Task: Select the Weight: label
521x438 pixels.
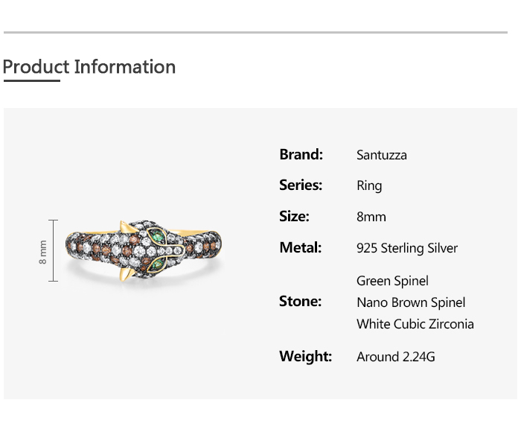Action: click(x=305, y=356)
